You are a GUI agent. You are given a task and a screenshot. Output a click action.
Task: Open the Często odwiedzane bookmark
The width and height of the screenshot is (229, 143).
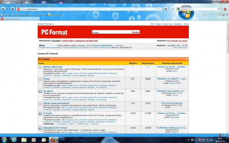click(x=22, y=14)
